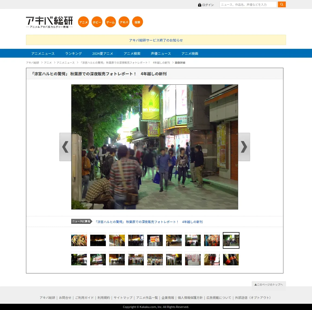Open the アニメ orange circle category
Image resolution: width=312 pixels, height=310 pixels.
coord(83,22)
